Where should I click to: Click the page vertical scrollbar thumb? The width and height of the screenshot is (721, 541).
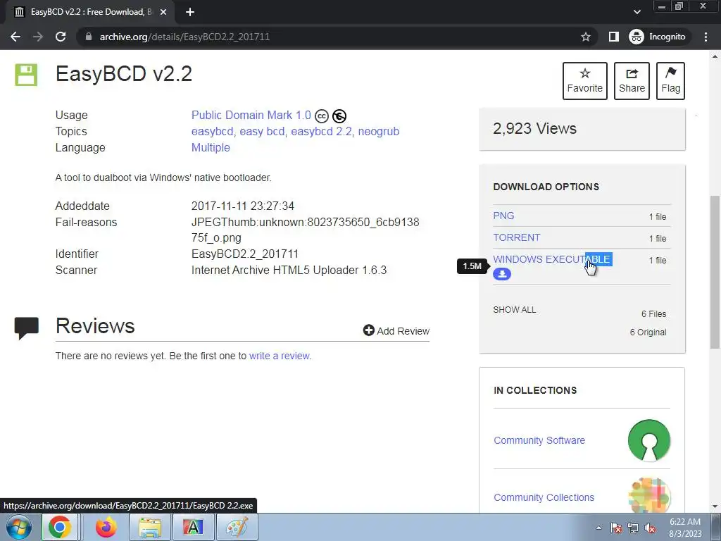tap(715, 273)
